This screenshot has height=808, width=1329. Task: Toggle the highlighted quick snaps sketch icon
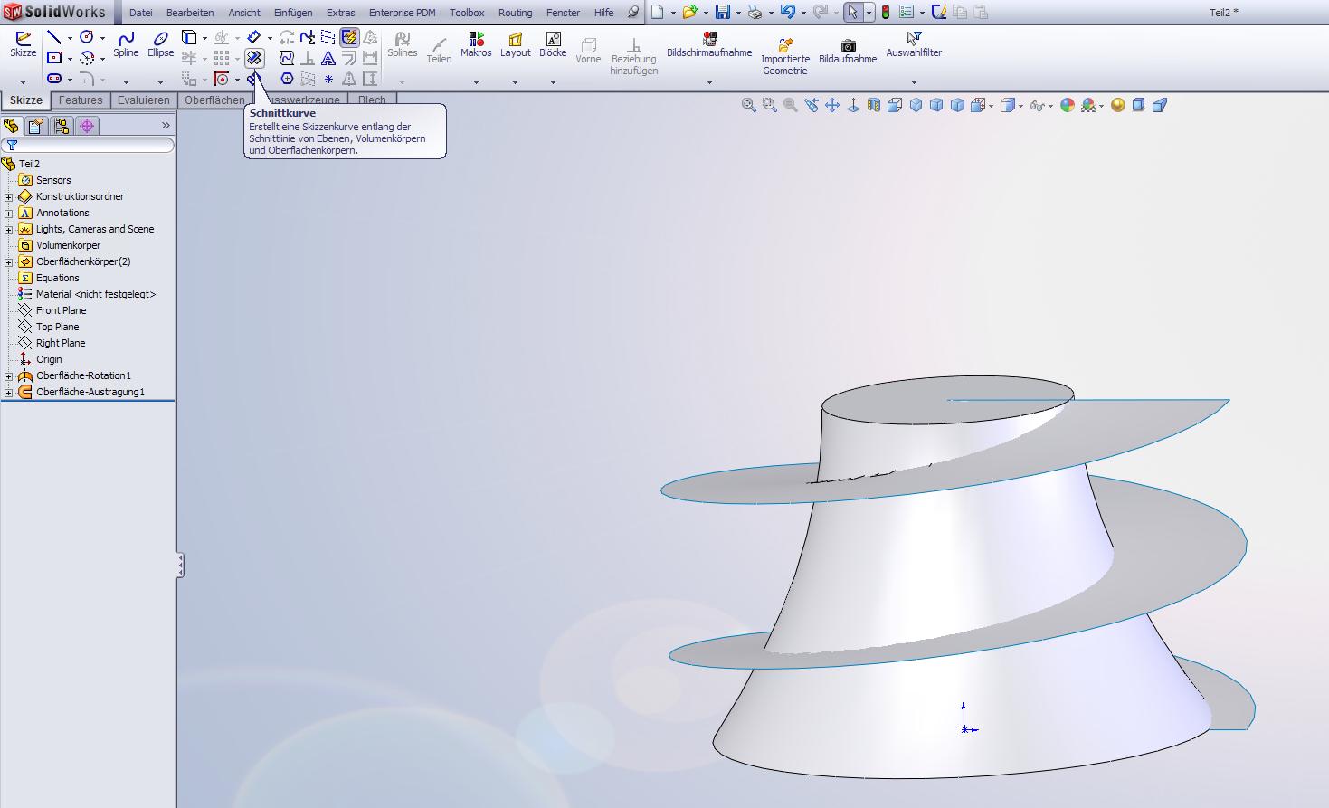pyautogui.click(x=349, y=37)
